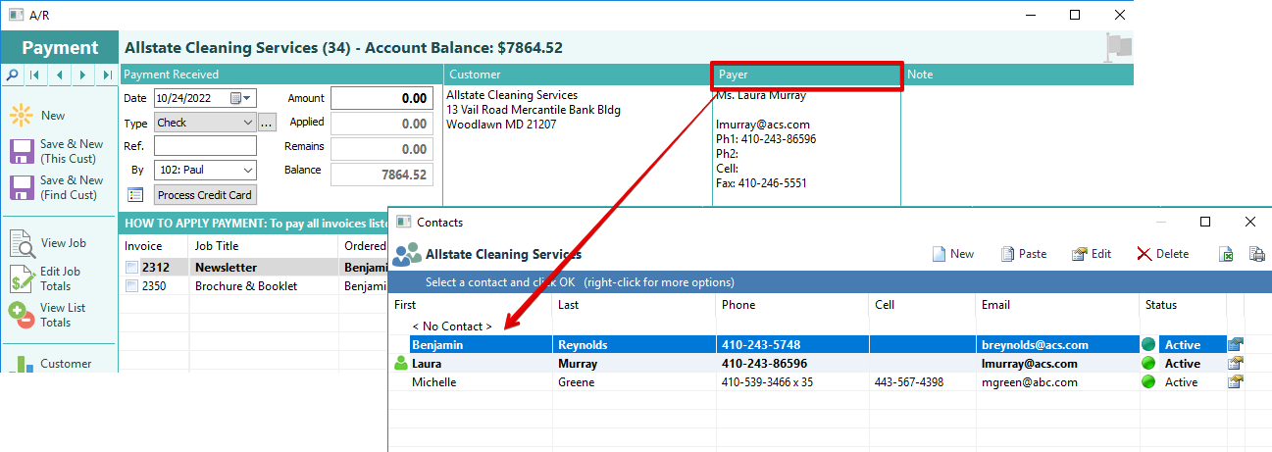The width and height of the screenshot is (1272, 452).
Task: Click Greene in the Last column
Action: [x=576, y=382]
